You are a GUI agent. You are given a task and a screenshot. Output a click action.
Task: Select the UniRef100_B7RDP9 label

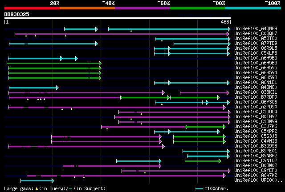[256, 97]
